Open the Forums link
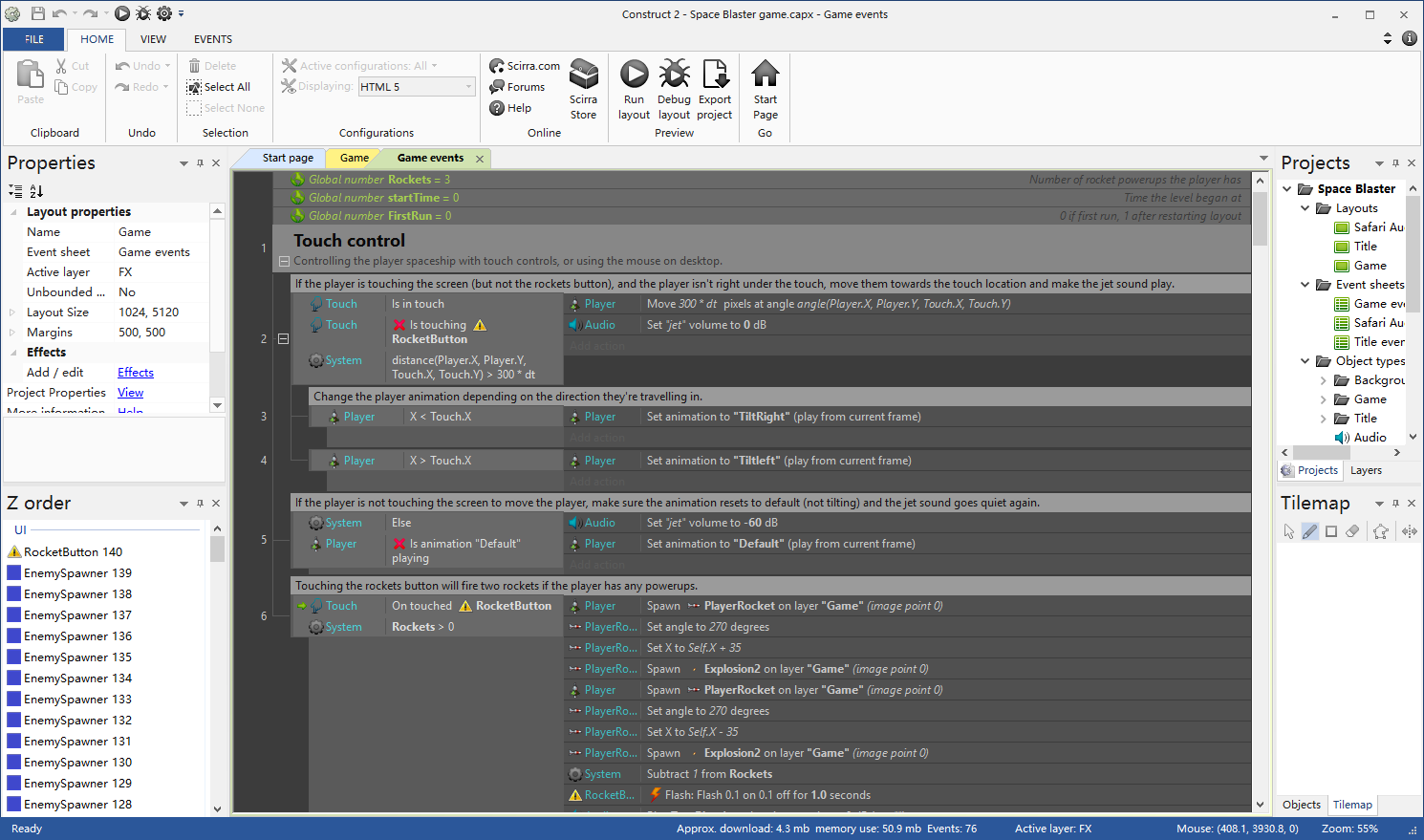The height and width of the screenshot is (840, 1424). point(517,87)
